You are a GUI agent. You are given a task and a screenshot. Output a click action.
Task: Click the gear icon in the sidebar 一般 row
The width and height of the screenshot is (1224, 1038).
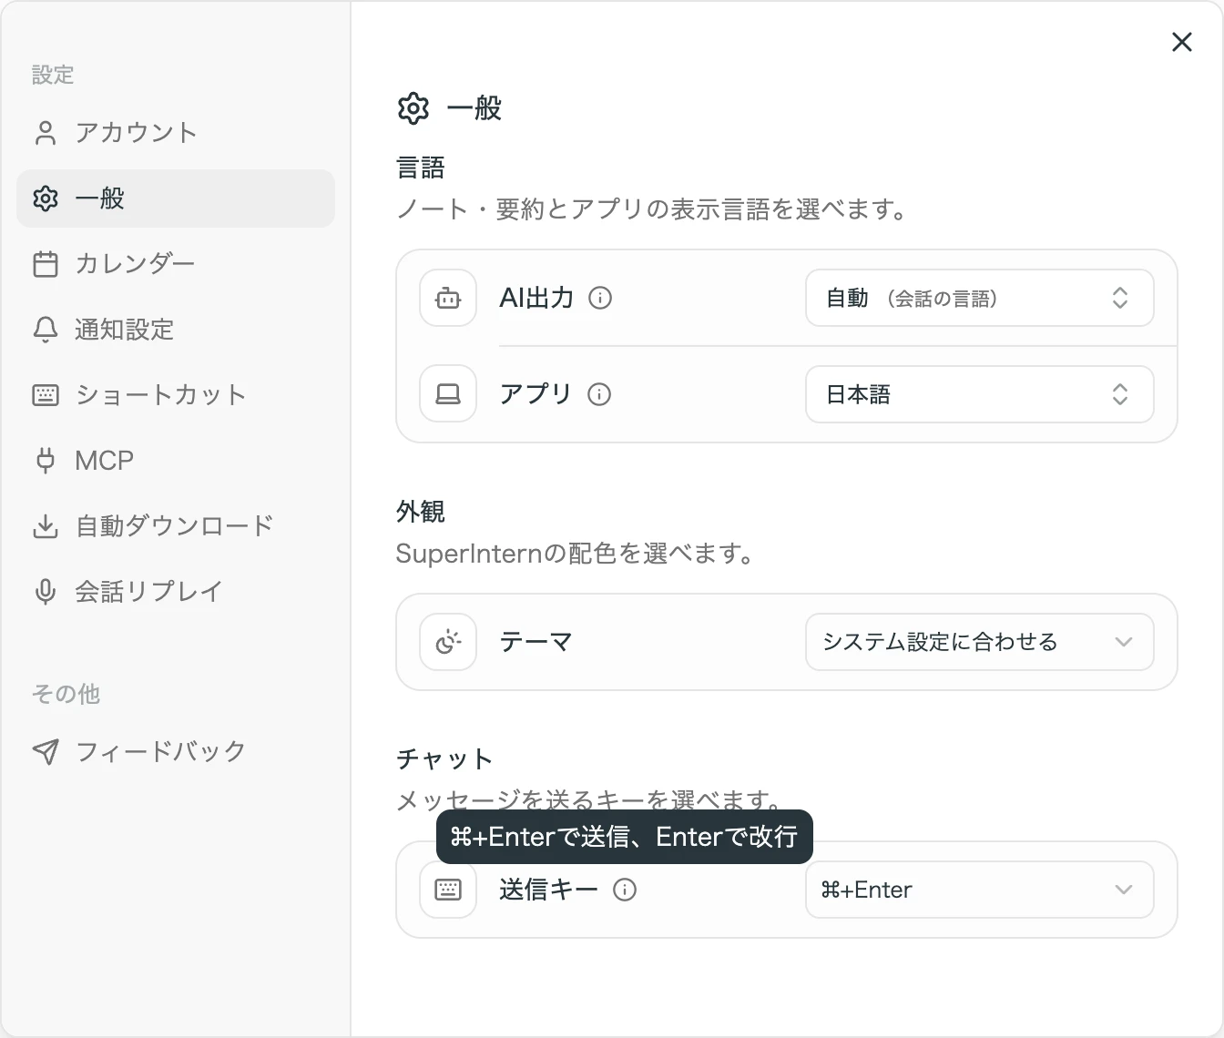point(46,198)
